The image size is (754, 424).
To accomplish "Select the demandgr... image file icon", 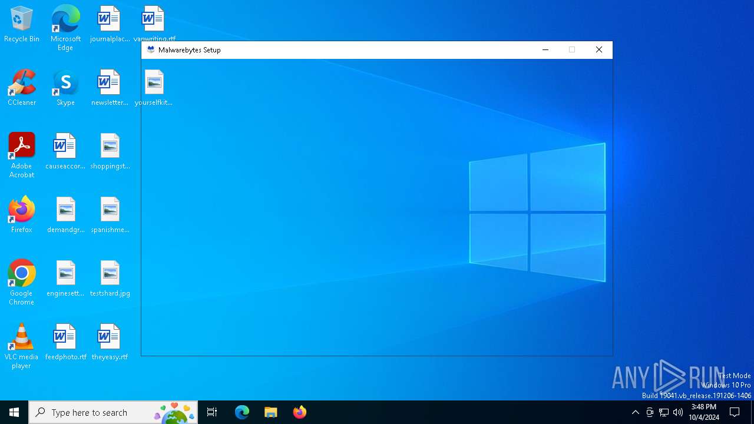I will [65, 215].
